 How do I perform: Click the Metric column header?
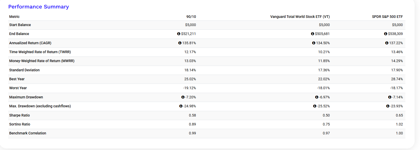pos(14,17)
